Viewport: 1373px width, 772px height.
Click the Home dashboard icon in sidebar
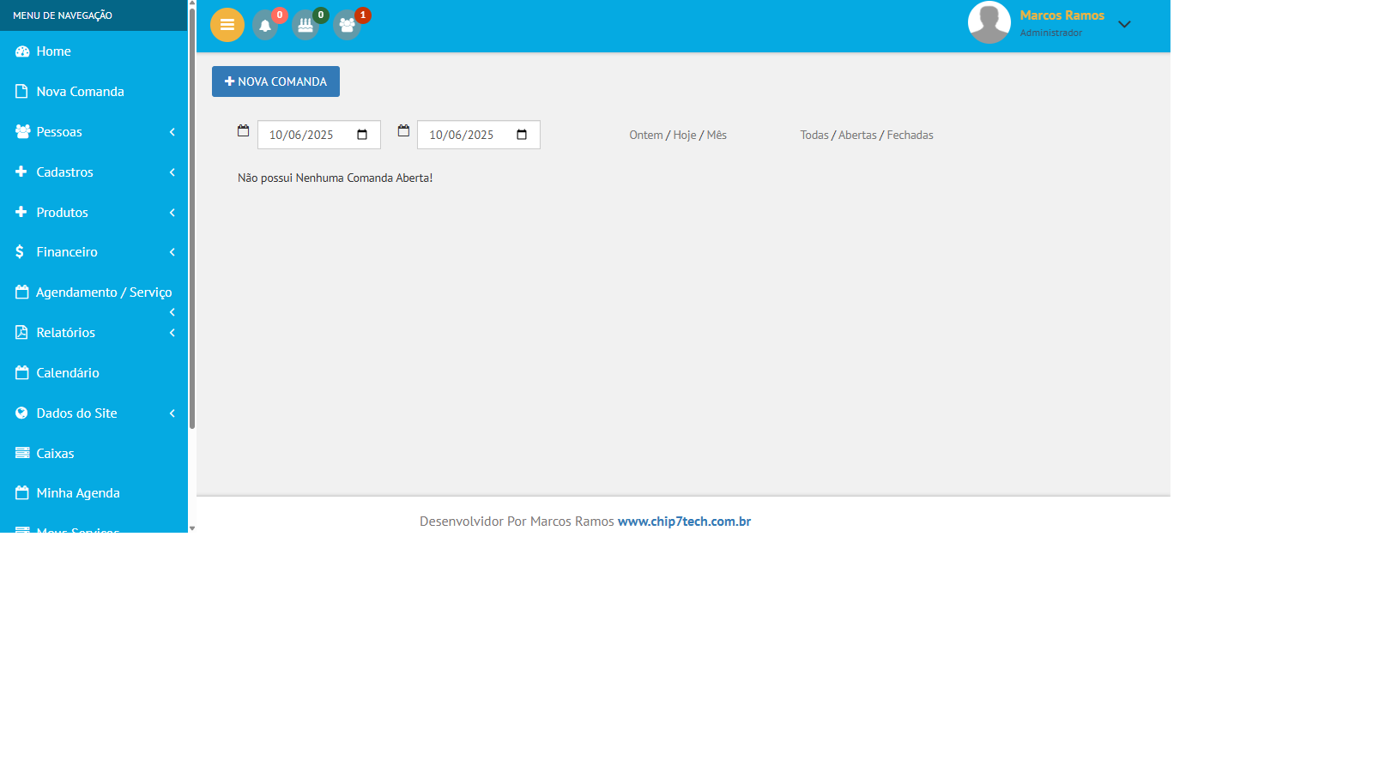click(x=22, y=51)
